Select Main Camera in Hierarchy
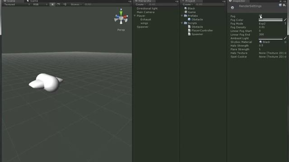This screenshot has width=289, height=162. coord(145,12)
